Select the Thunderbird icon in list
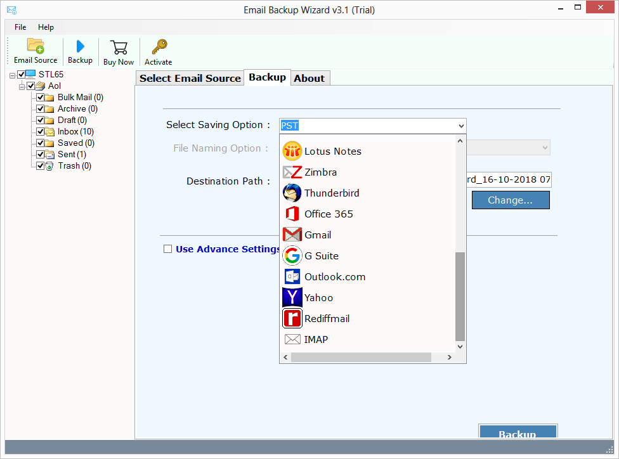The image size is (619, 459). click(x=292, y=193)
